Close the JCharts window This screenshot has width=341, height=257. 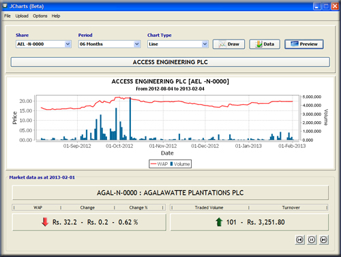tap(335, 6)
